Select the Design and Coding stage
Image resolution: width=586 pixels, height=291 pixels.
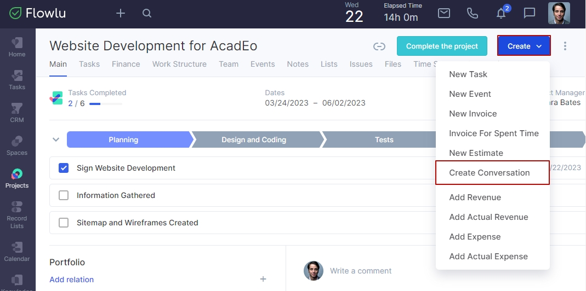click(x=257, y=139)
